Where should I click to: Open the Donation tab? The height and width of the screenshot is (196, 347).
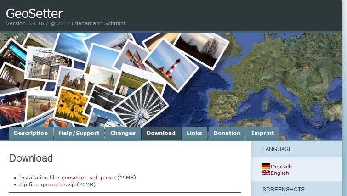(227, 133)
